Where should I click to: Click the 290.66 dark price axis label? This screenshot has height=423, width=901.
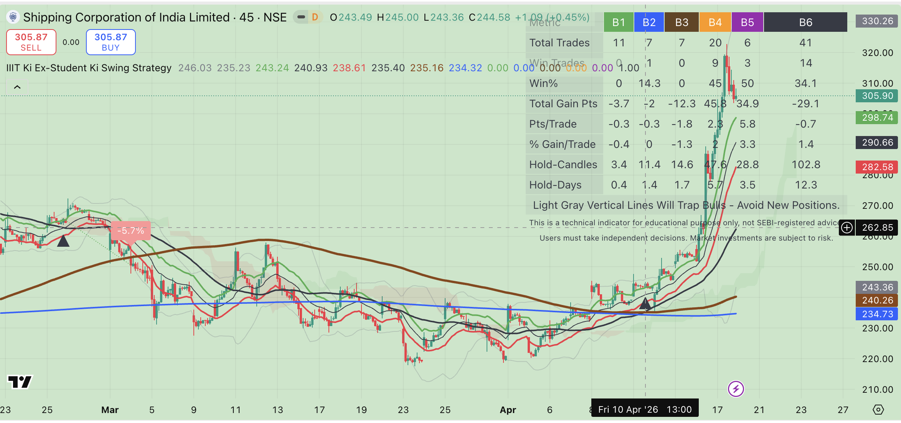[x=878, y=143]
